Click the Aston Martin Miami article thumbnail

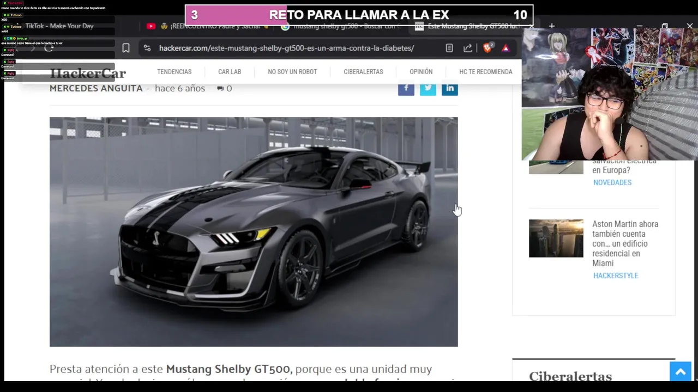click(x=556, y=238)
